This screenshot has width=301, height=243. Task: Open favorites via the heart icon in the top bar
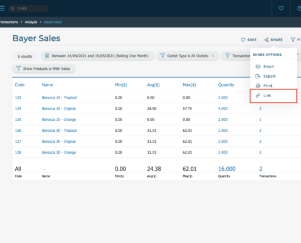pyautogui.click(x=281, y=9)
